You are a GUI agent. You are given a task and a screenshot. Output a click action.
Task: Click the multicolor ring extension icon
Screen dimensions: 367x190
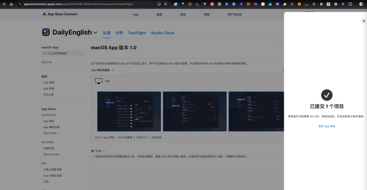190,4
